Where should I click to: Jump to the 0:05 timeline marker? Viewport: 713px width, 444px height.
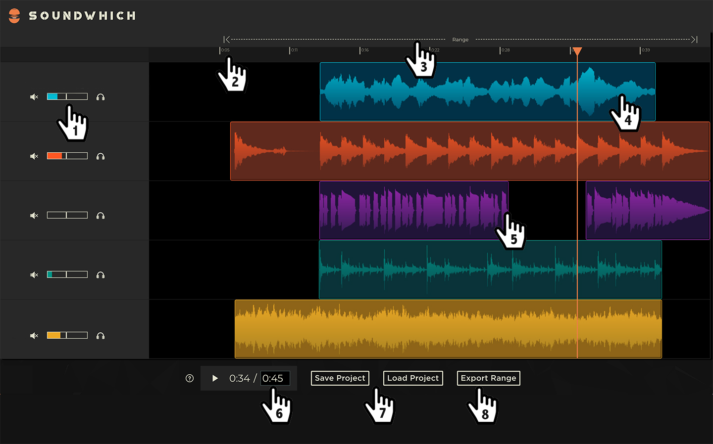click(225, 50)
